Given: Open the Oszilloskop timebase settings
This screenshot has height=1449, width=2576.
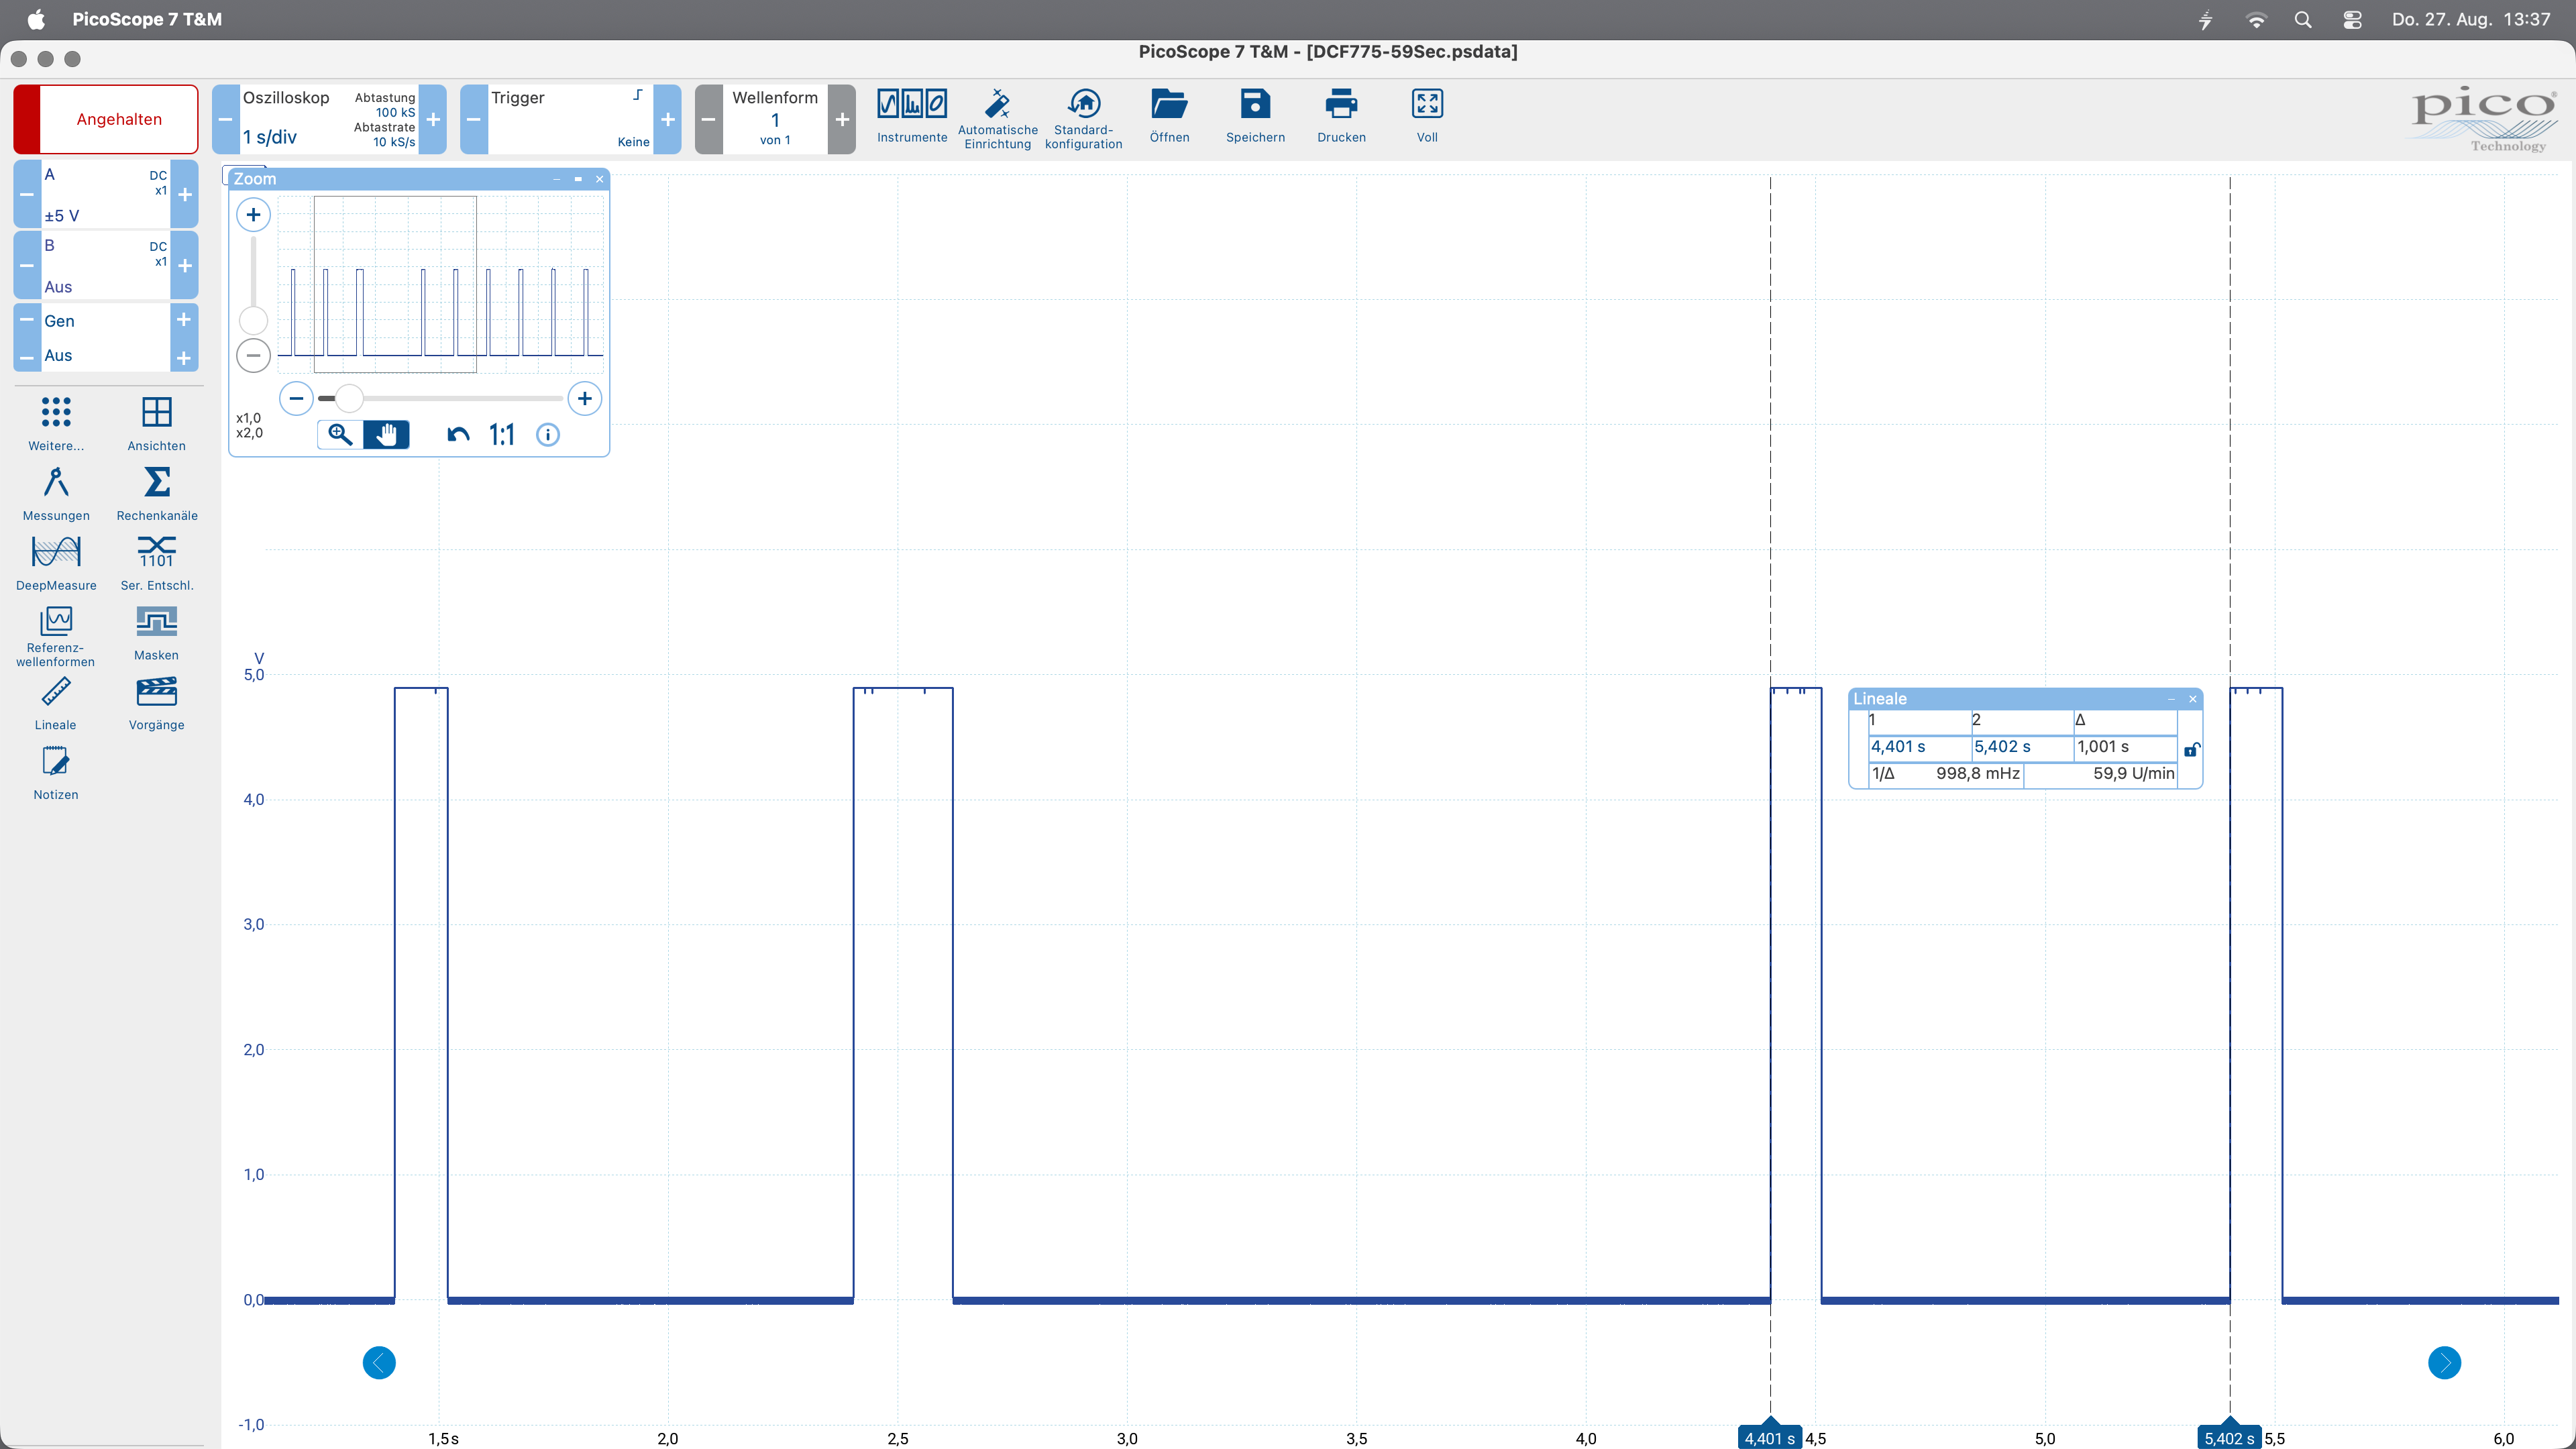Looking at the screenshot, I should [329, 119].
